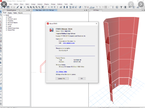Click the zoom out one step magnifier
Screen dimensions: 145x108
39,7
